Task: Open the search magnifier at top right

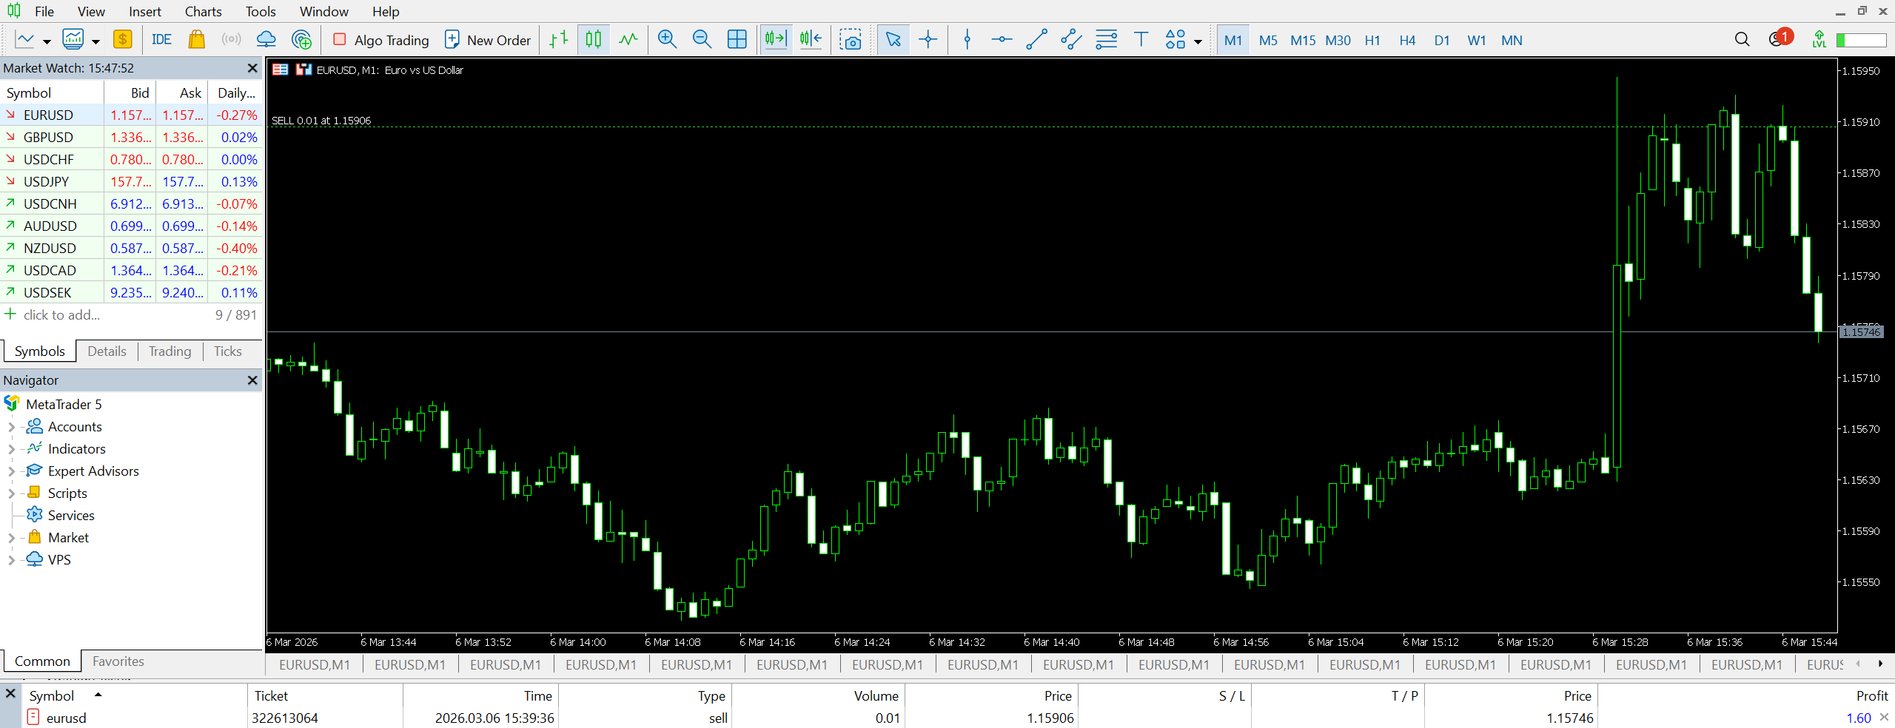Action: pos(1743,40)
